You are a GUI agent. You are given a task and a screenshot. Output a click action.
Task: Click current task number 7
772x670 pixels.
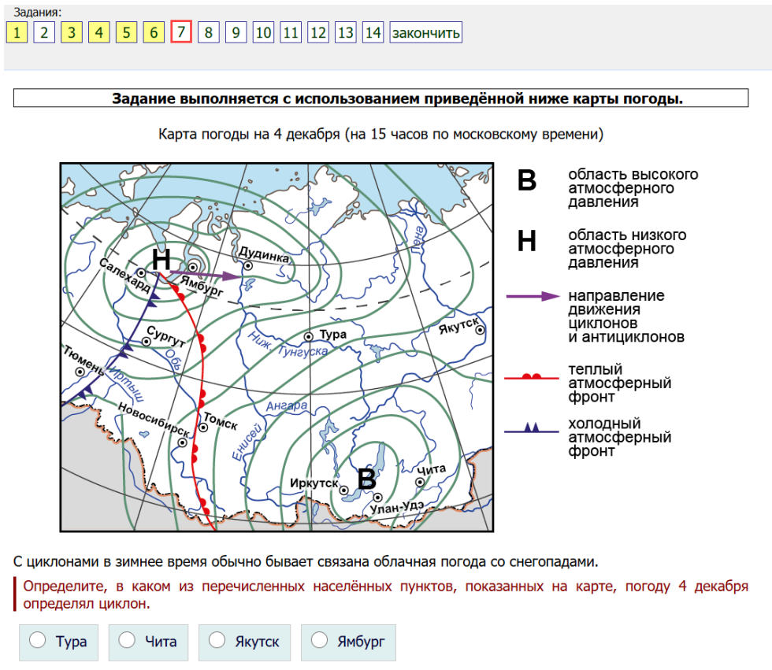click(181, 32)
